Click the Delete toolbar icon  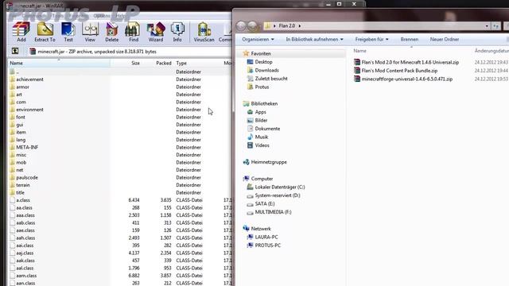pyautogui.click(x=111, y=32)
